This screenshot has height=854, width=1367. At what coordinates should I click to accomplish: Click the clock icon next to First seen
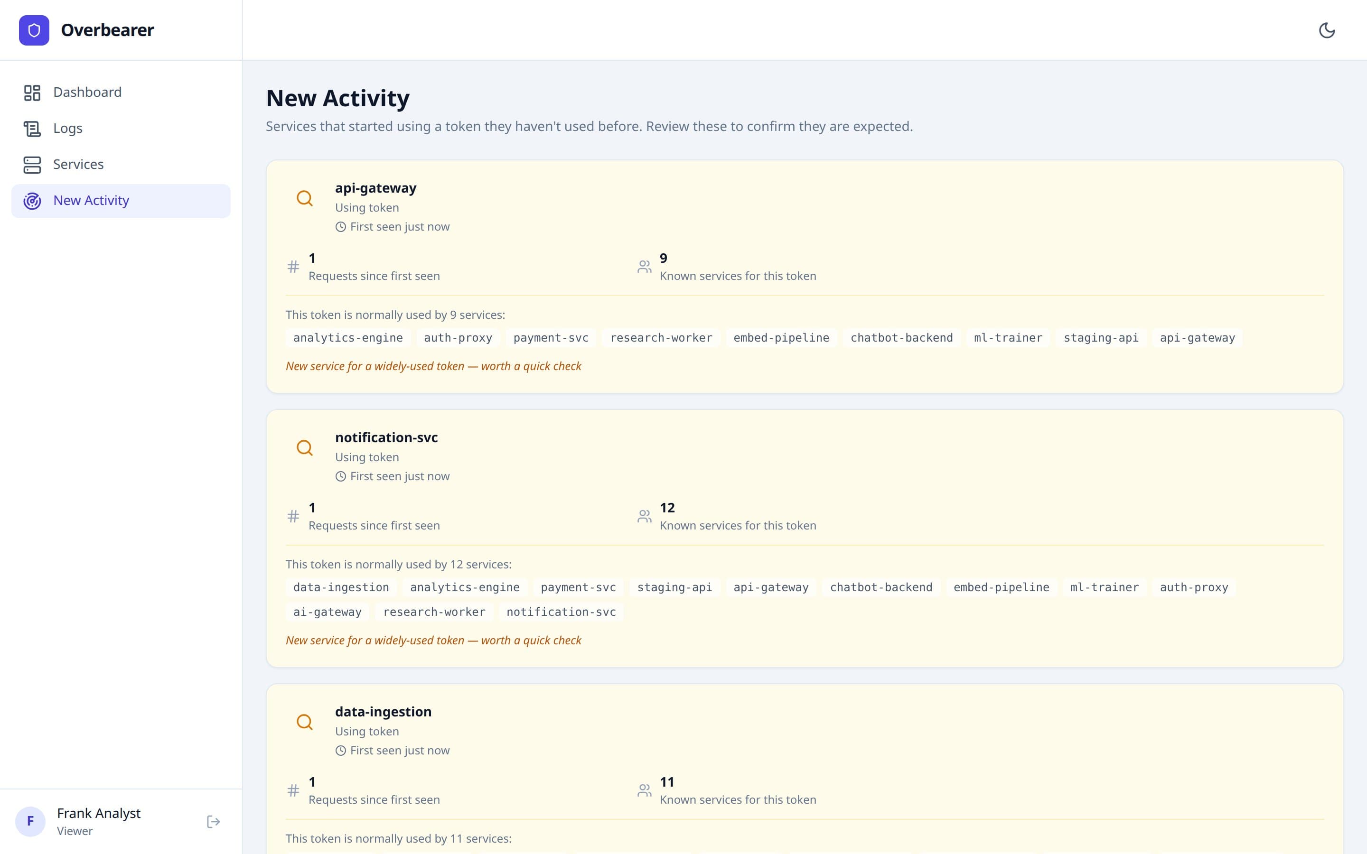[341, 226]
